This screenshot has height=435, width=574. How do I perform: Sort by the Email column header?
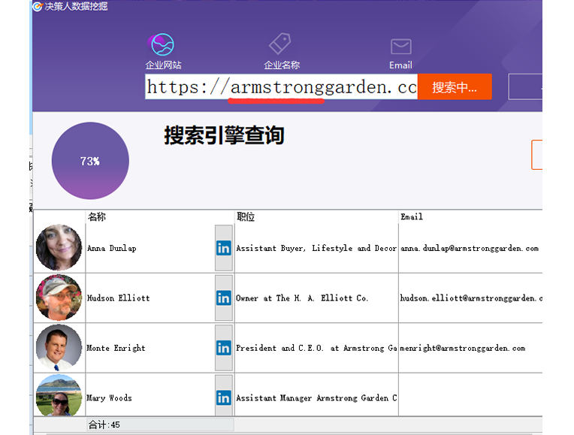pos(412,217)
